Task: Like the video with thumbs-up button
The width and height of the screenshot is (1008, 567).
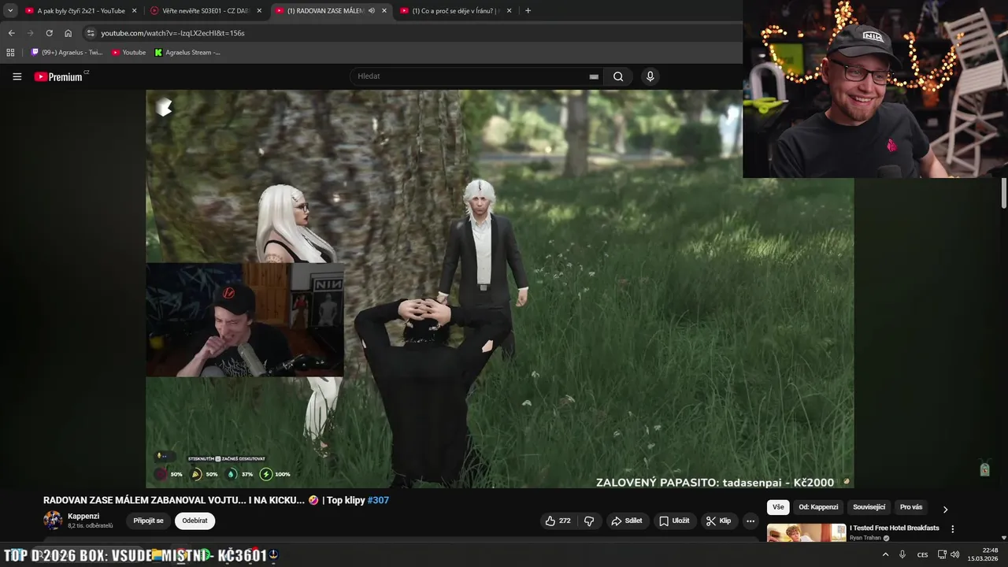Action: point(558,521)
